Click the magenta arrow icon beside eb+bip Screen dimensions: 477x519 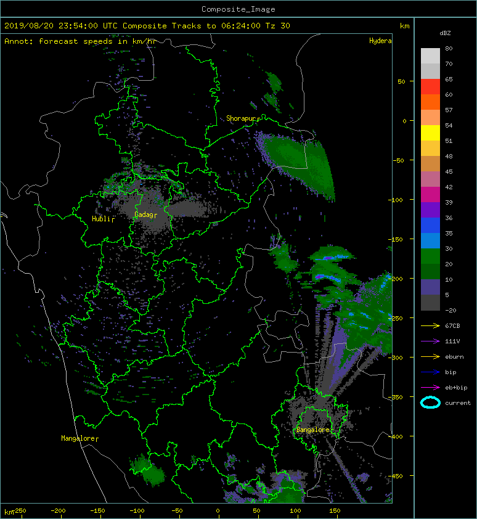click(x=430, y=388)
